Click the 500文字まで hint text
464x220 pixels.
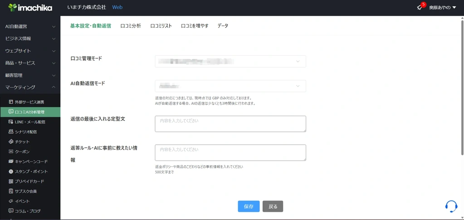[x=165, y=172]
